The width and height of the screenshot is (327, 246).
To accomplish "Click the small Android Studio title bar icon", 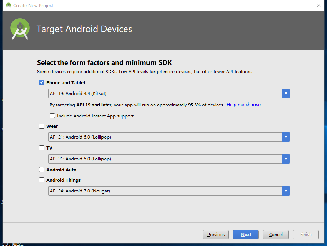I will click(x=9, y=5).
